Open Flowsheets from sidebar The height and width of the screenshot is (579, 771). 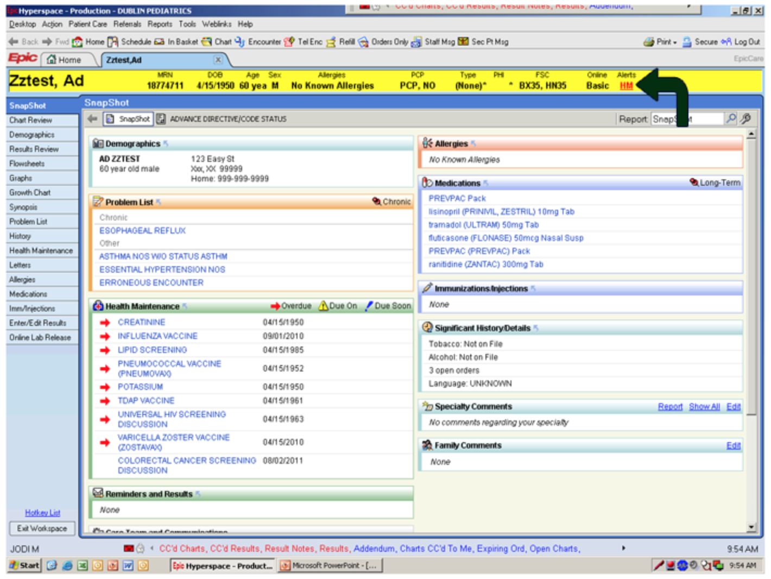[42, 163]
